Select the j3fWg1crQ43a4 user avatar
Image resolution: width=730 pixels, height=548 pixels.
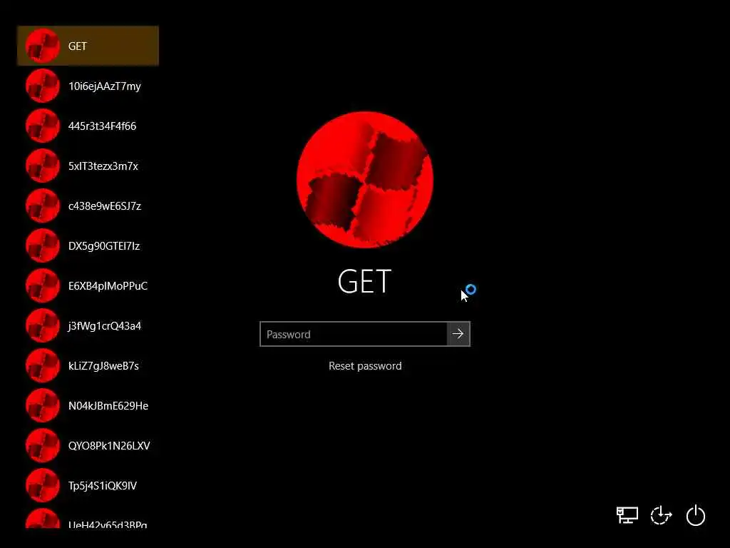[x=42, y=325]
